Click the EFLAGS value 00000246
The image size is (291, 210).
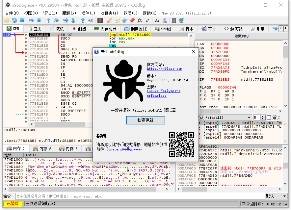coord(227,87)
